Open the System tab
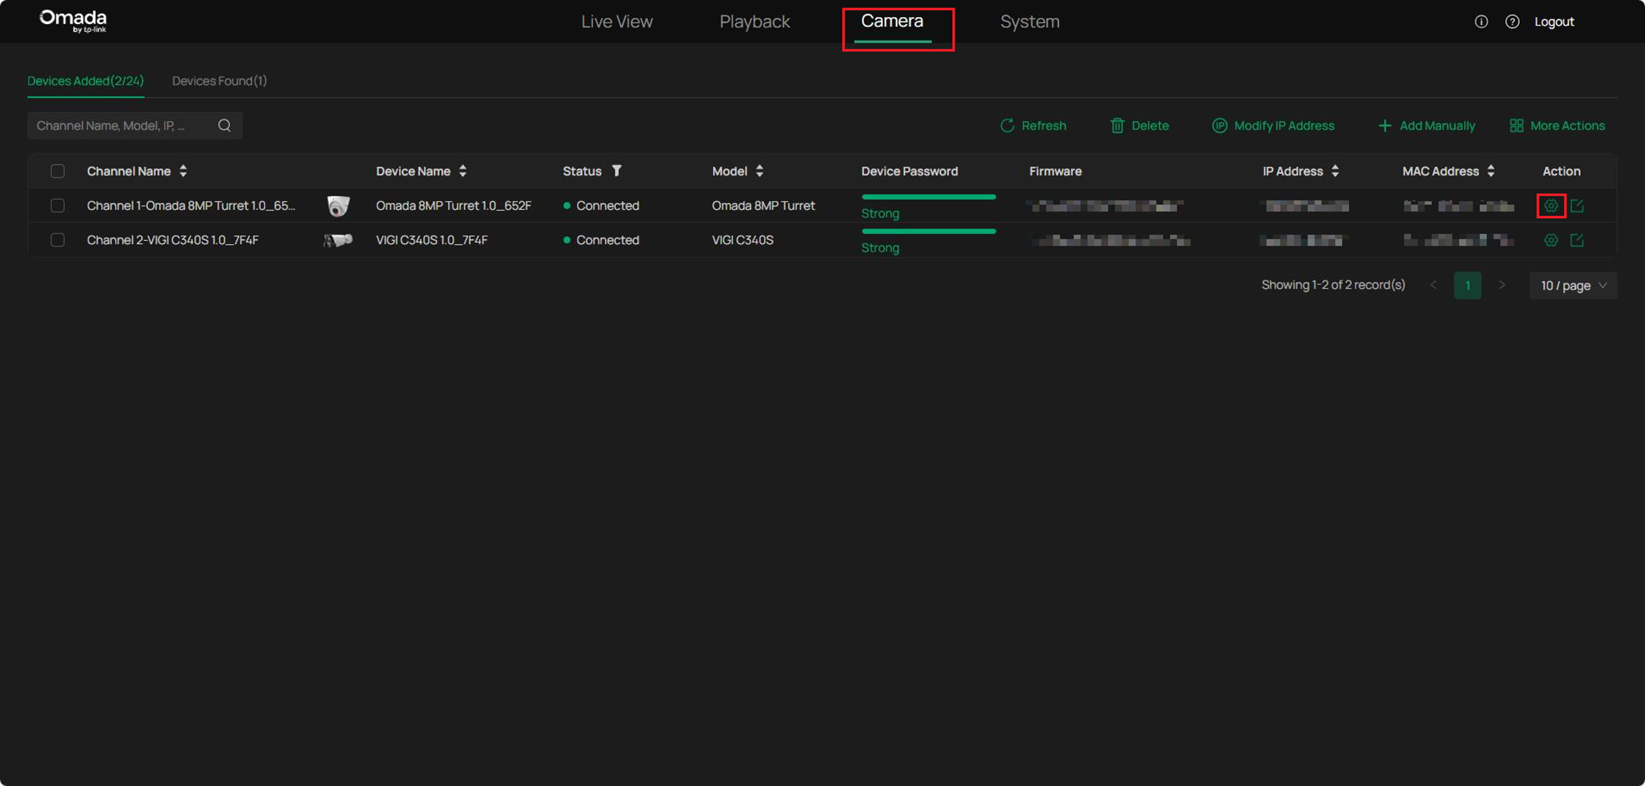Viewport: 1645px width, 786px height. click(x=1030, y=21)
